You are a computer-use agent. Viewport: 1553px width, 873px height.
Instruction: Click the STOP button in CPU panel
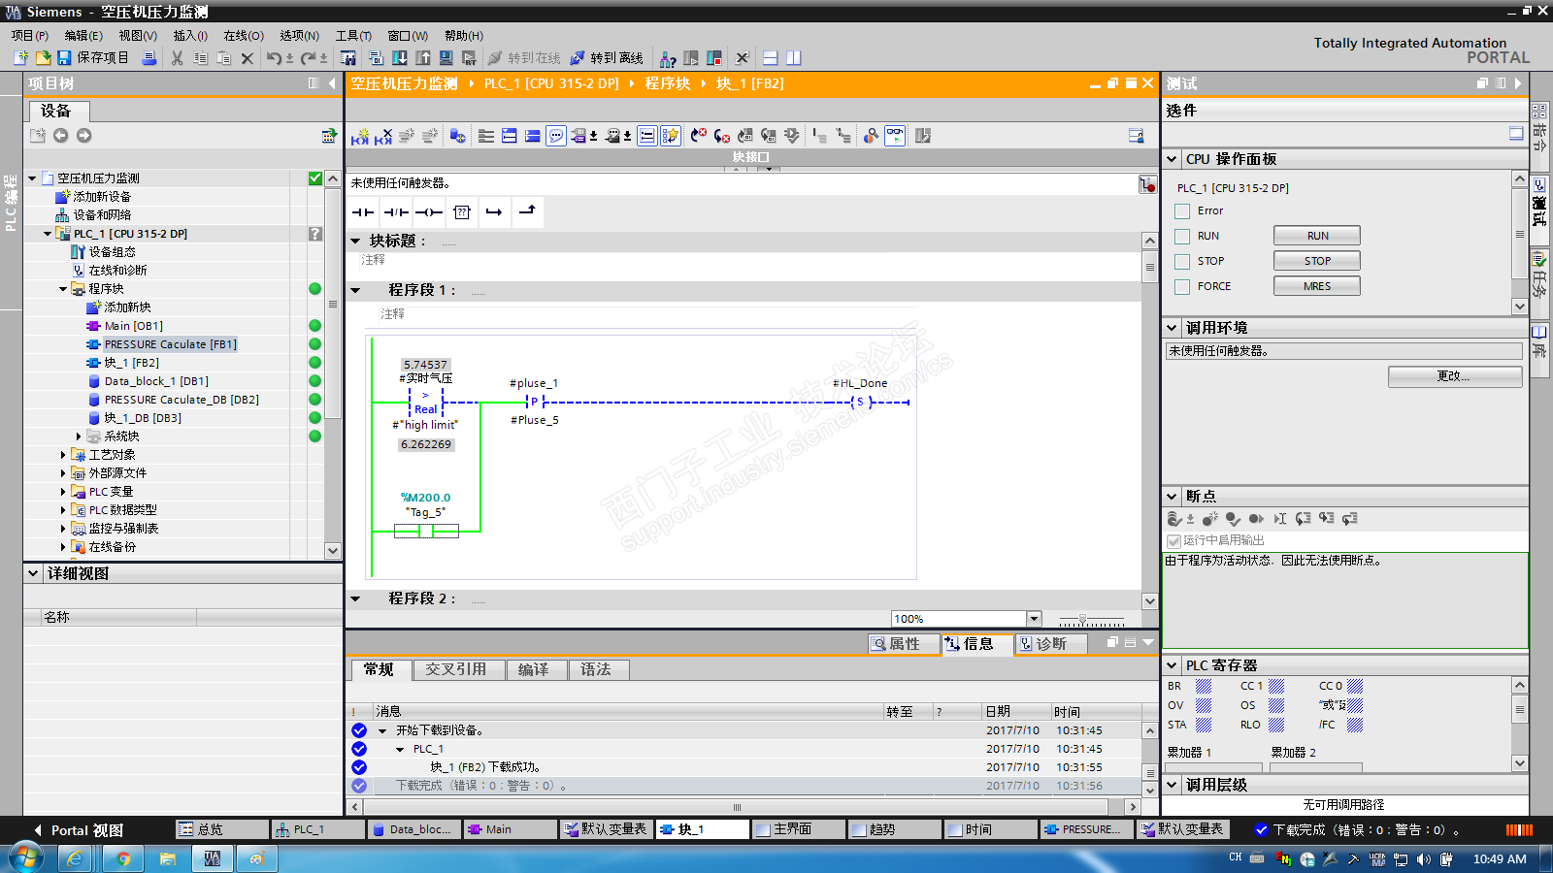(1317, 261)
